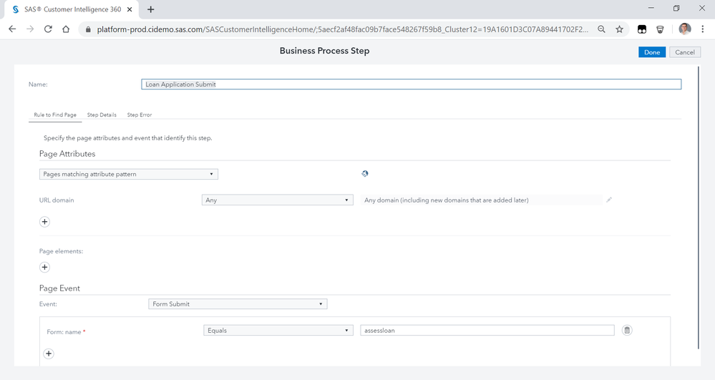Click the globe icon beside page attributes dropdown
This screenshot has height=380, width=715.
tap(365, 174)
